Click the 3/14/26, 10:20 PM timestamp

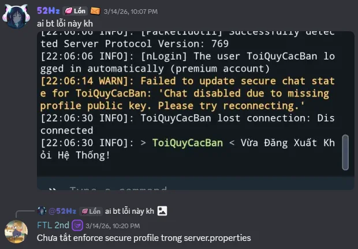(113, 226)
